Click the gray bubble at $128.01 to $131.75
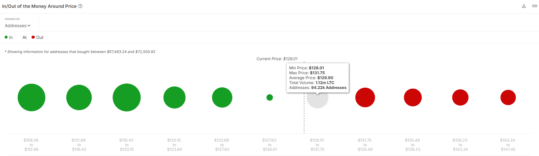 (317, 101)
